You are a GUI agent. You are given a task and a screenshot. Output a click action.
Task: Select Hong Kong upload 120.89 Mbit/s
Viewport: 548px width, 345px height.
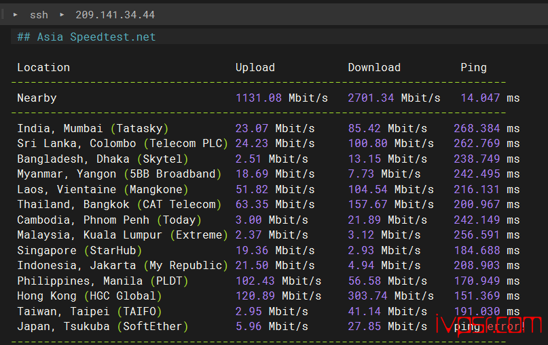tap(278, 296)
